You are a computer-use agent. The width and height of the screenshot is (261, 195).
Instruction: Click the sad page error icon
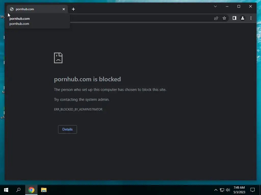[58, 58]
